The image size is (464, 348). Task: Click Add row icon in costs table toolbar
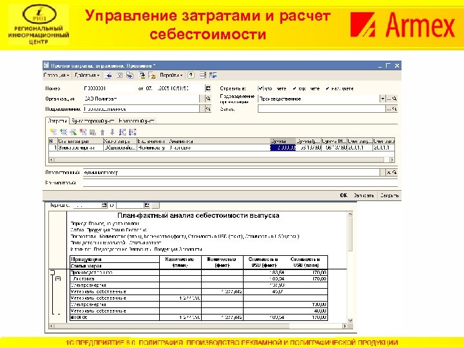(53, 132)
